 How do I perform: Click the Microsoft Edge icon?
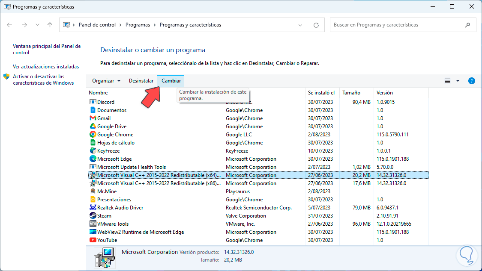93,159
